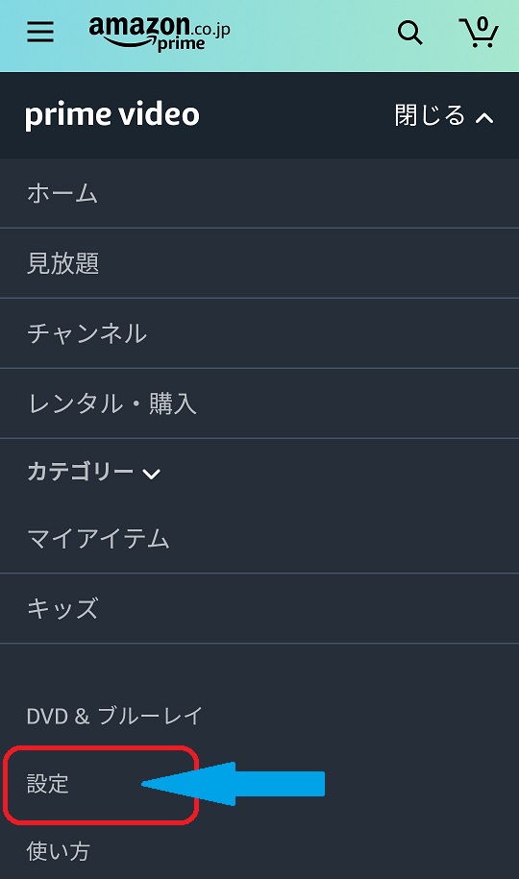Open マイアイテム menu item
Screen dimensions: 519x879
(x=259, y=539)
